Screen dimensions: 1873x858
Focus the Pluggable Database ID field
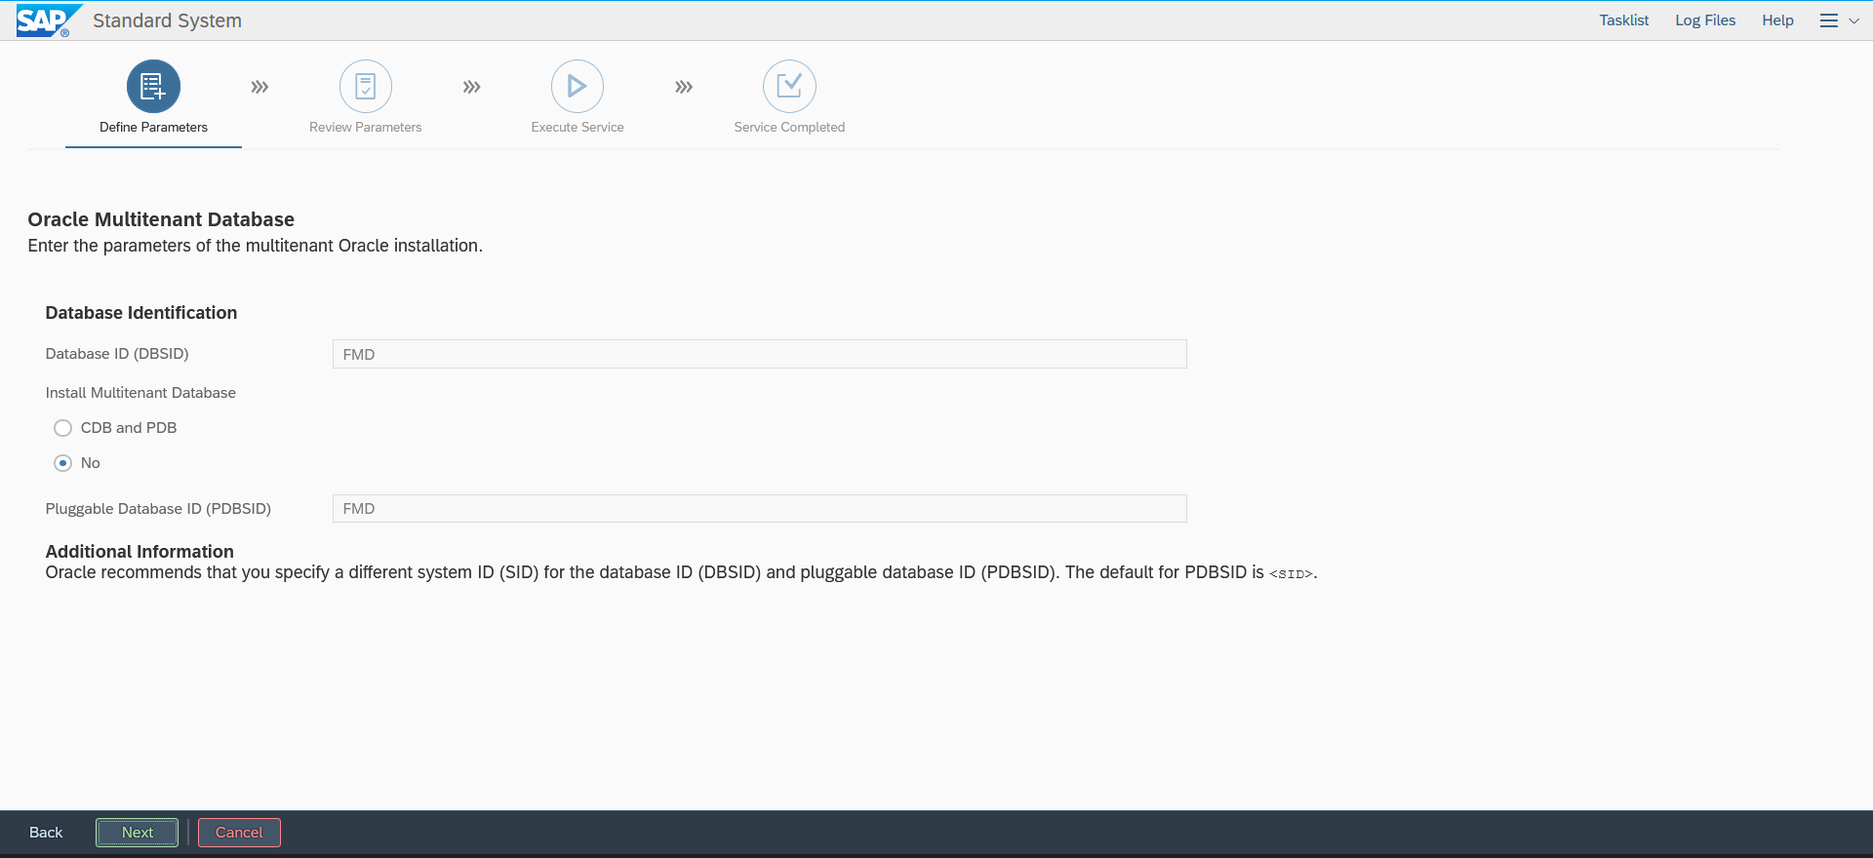[760, 509]
